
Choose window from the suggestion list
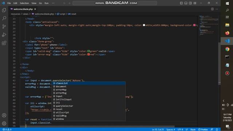[88, 119]
